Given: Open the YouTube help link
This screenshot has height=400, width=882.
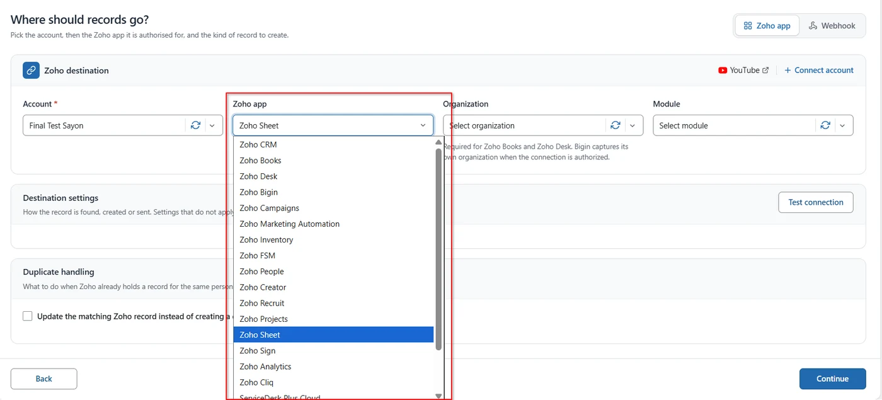Looking at the screenshot, I should click(743, 71).
